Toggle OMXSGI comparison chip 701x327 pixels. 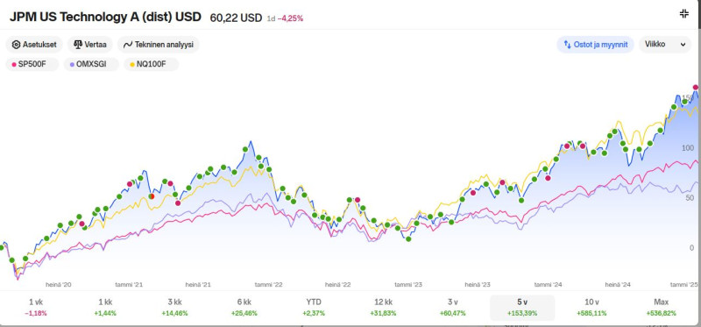(x=91, y=64)
